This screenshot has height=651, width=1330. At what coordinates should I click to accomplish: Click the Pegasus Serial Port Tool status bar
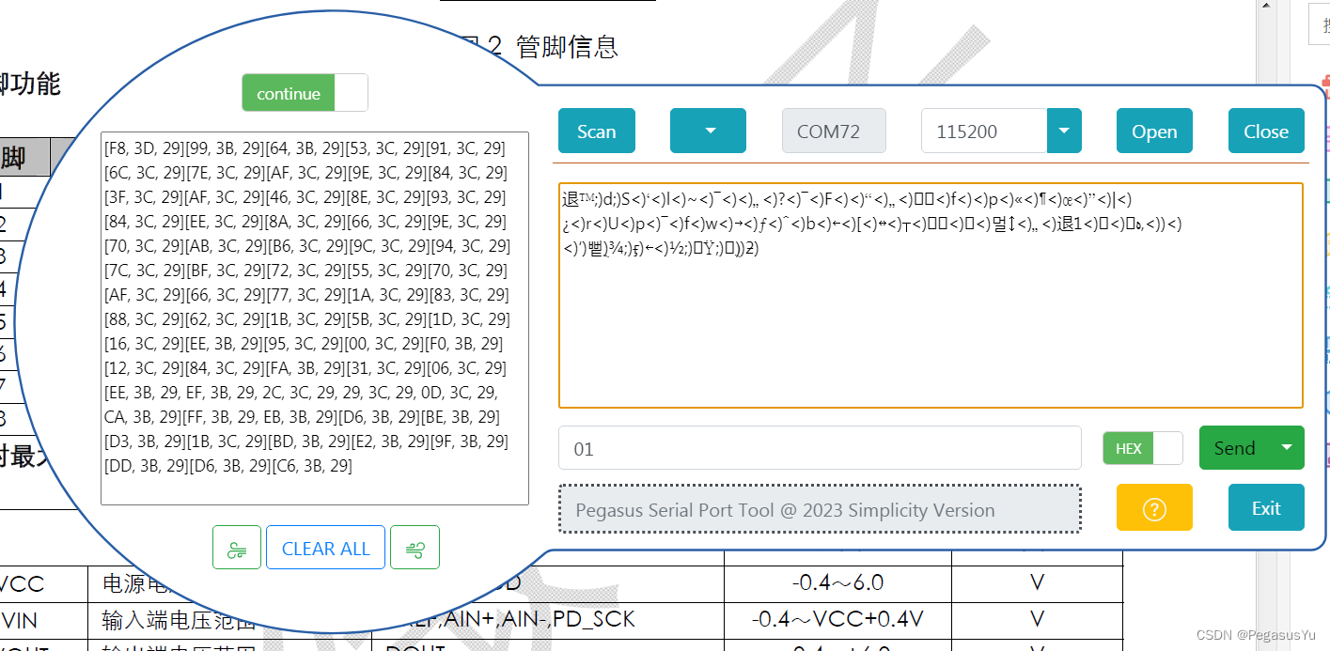820,508
